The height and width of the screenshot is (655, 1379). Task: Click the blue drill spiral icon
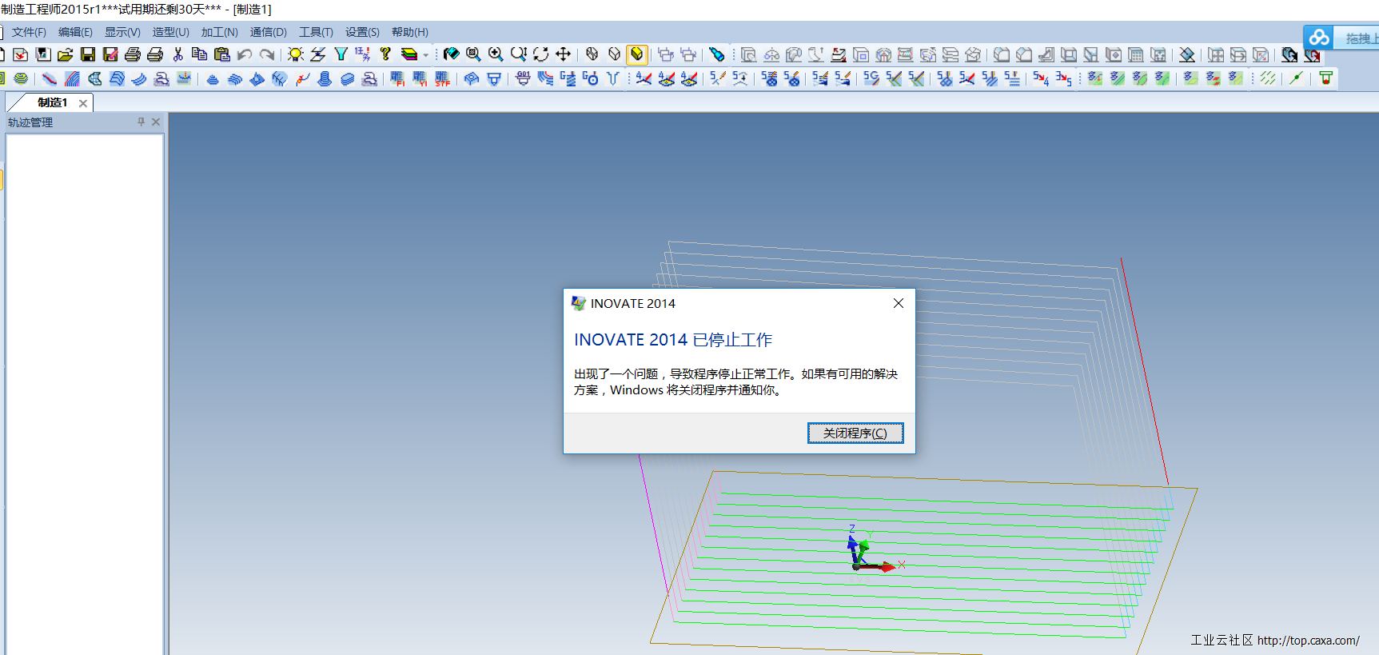pos(325,78)
